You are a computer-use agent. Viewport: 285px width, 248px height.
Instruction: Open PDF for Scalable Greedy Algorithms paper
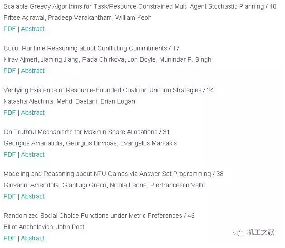[9, 29]
